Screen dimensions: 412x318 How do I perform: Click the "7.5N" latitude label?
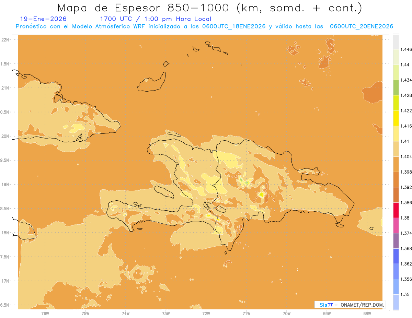[x=5, y=257]
